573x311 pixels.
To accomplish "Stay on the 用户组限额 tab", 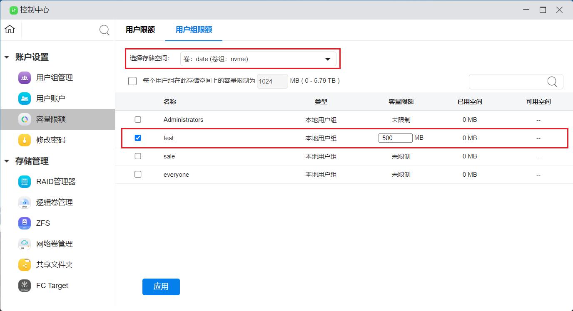I will (194, 30).
